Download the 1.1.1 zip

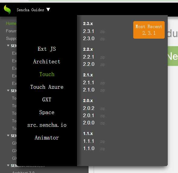click(x=102, y=142)
